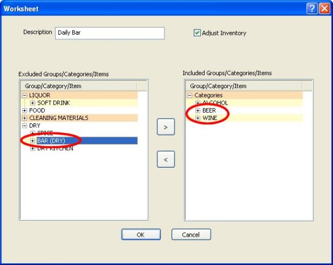
Task: Move selection to included list with > button
Action: coord(166,127)
